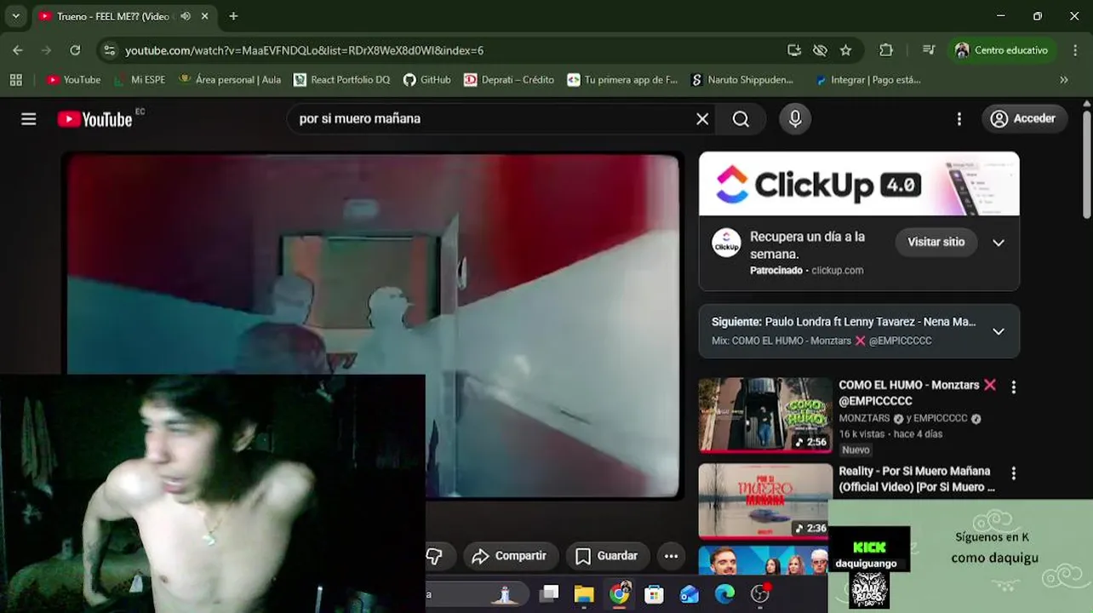Close the Trueno - FEEL ME?? tab

[205, 16]
